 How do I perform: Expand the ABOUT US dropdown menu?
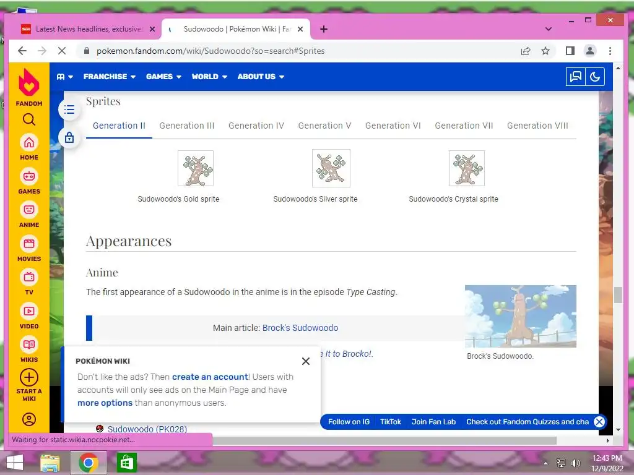click(x=261, y=77)
